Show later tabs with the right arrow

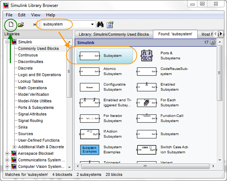coord(221,34)
